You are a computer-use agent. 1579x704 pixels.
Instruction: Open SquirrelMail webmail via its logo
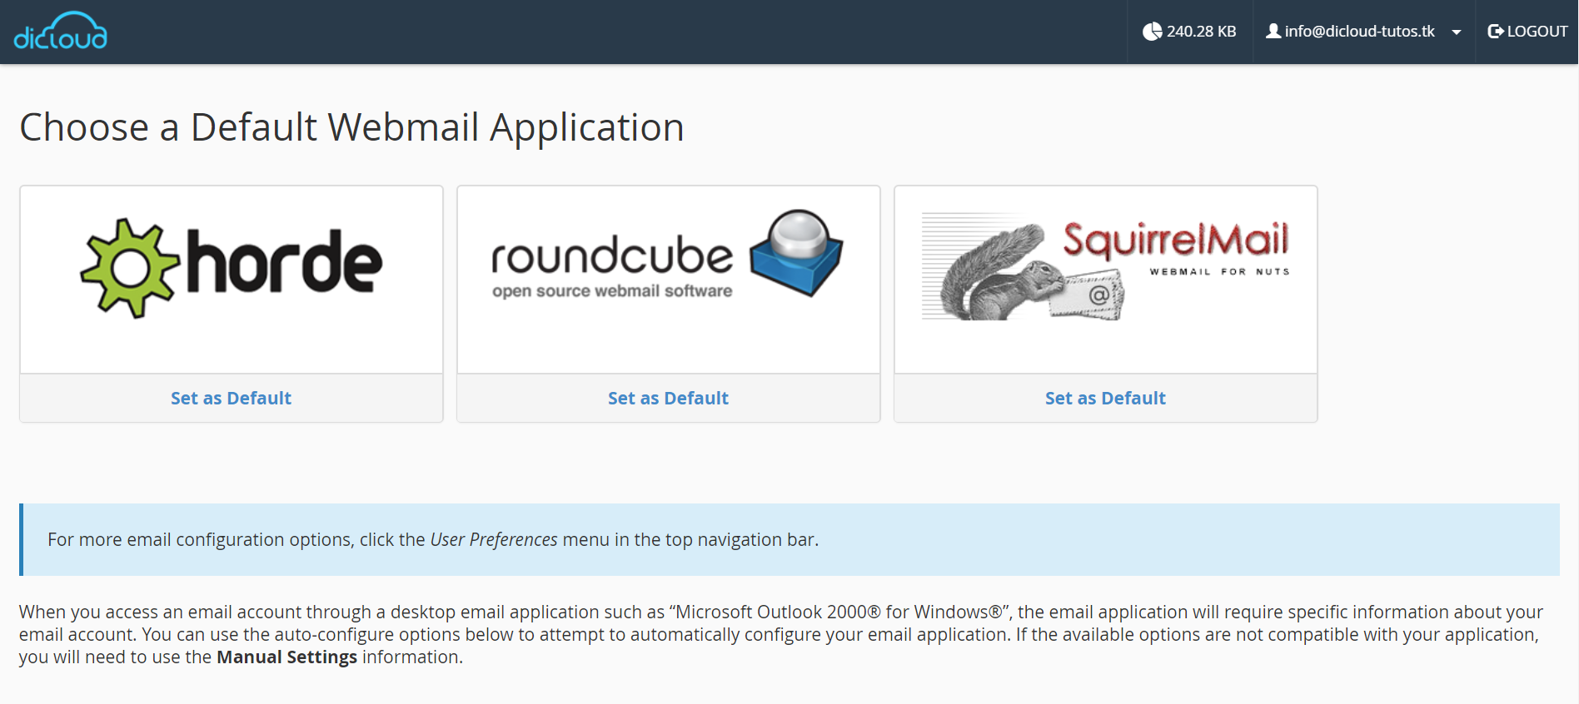[1105, 268]
